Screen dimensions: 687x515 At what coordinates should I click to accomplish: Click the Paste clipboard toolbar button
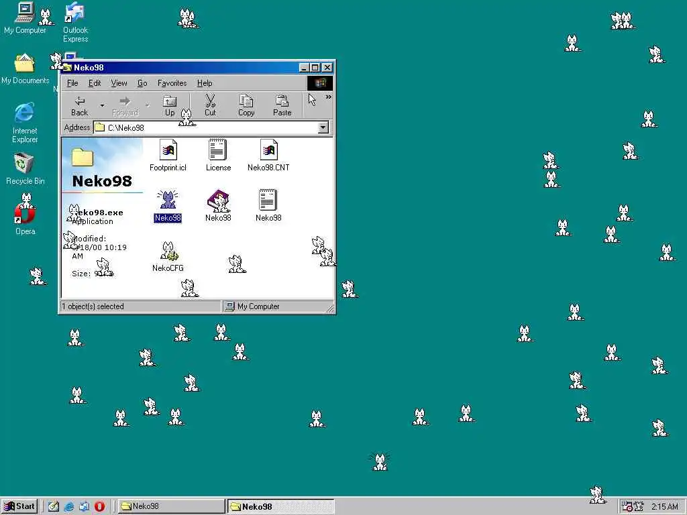(282, 106)
